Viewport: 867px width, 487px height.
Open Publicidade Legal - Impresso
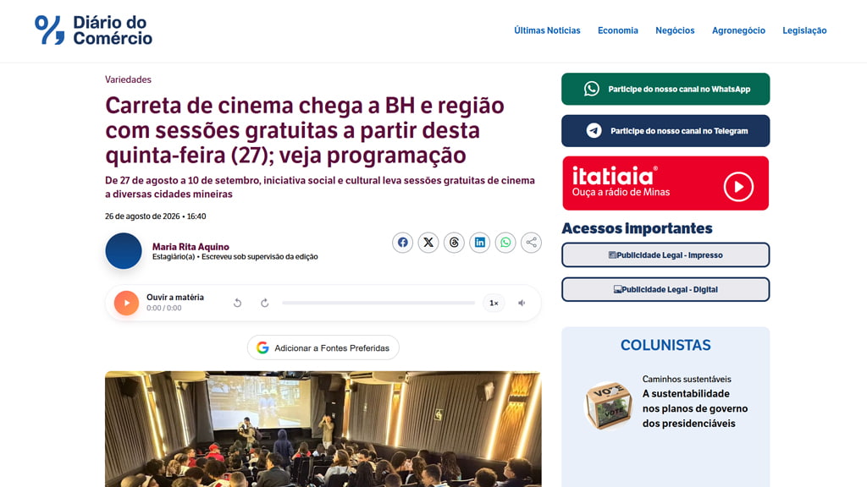pyautogui.click(x=665, y=255)
